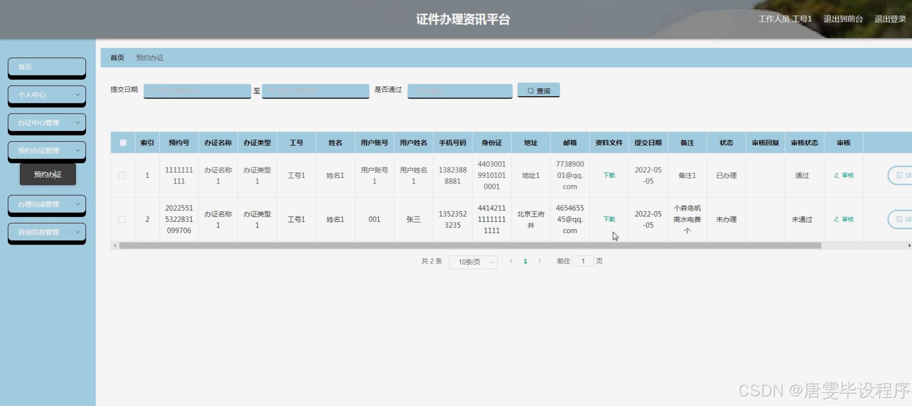Go to 首页 via breadcrumb
Viewport: 912px width, 406px height.
pos(117,58)
